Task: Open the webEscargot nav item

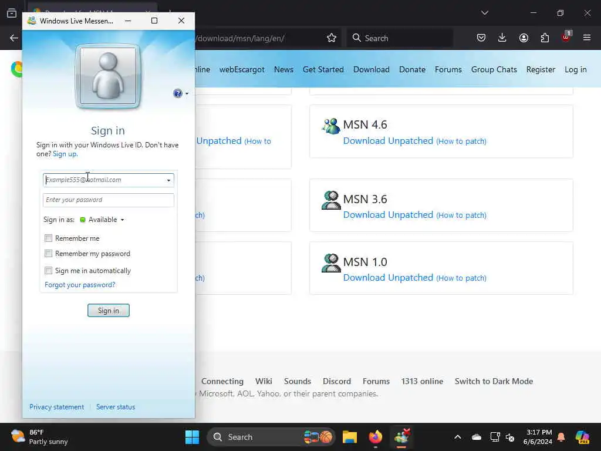Action: [x=242, y=69]
